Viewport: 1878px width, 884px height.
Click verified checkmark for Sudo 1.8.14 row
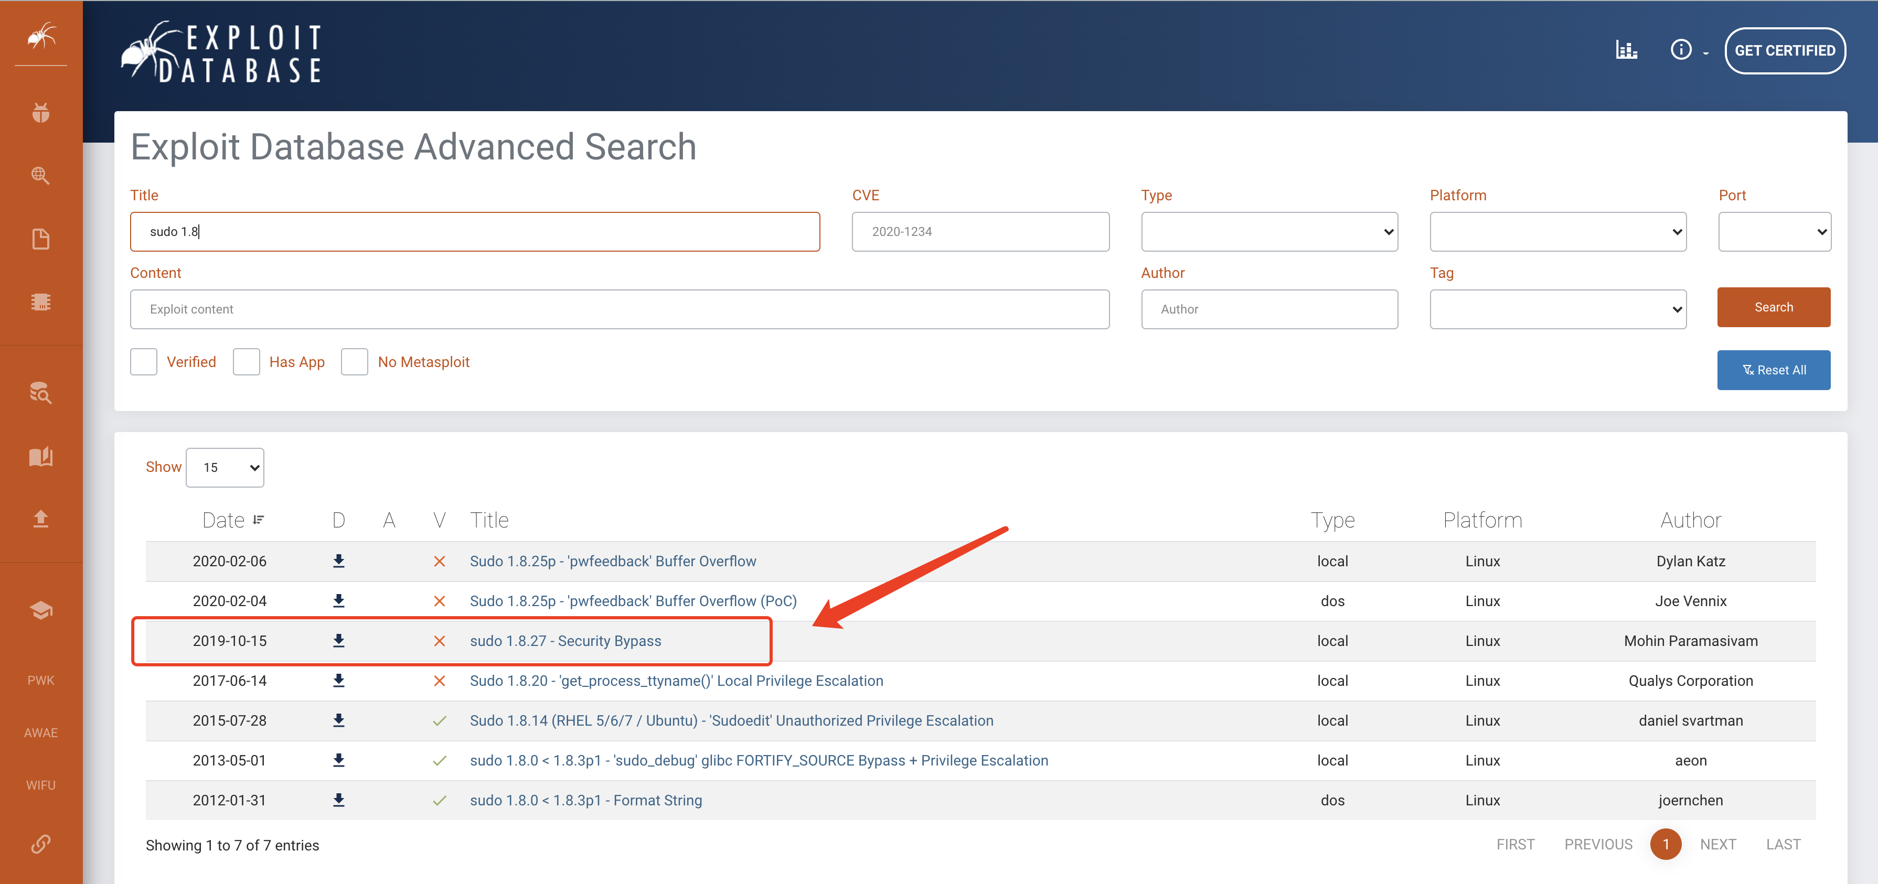440,721
